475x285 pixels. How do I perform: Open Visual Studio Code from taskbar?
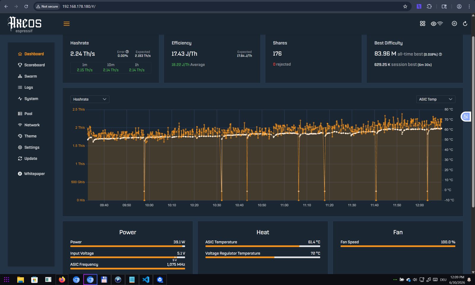pyautogui.click(x=146, y=280)
